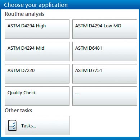Click the "ASTM D7751" label text
The height and width of the screenshot is (140, 140).
click(89, 71)
